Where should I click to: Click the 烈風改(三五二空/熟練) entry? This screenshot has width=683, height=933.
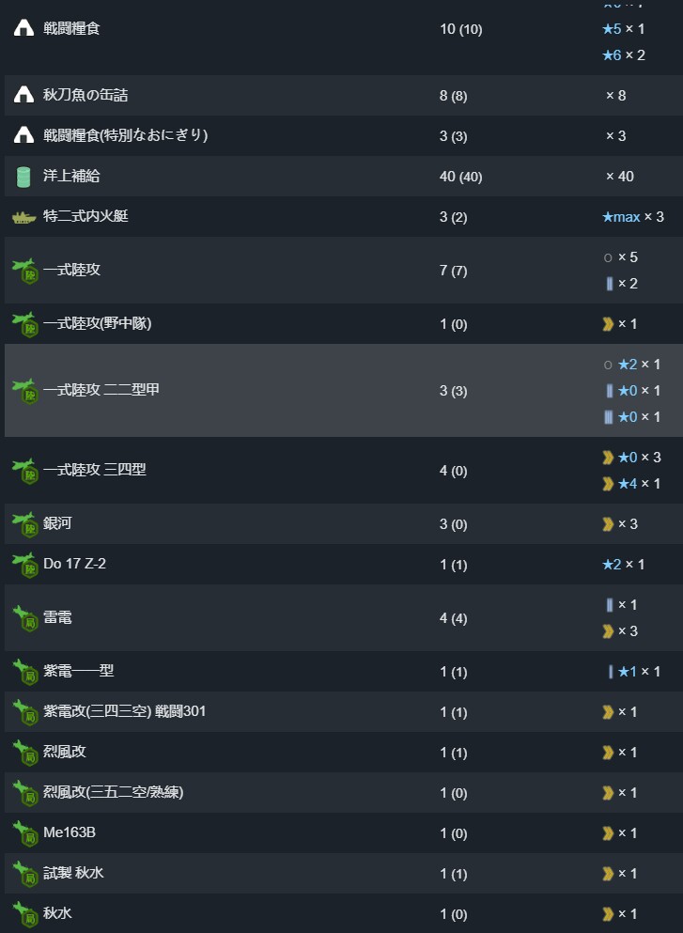tap(113, 792)
